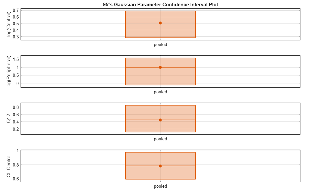Click the lower bound edge of log(Peripheral) interval box
The image size is (318, 191).
click(x=160, y=85)
